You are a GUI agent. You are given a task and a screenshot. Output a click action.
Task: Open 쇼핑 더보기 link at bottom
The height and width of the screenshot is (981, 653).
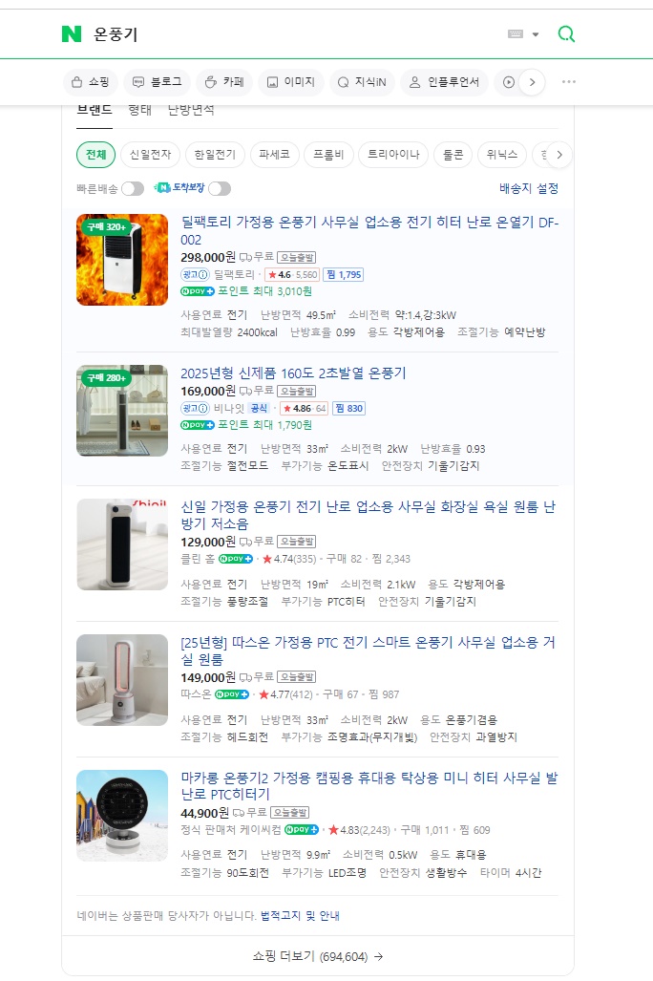pyautogui.click(x=318, y=956)
